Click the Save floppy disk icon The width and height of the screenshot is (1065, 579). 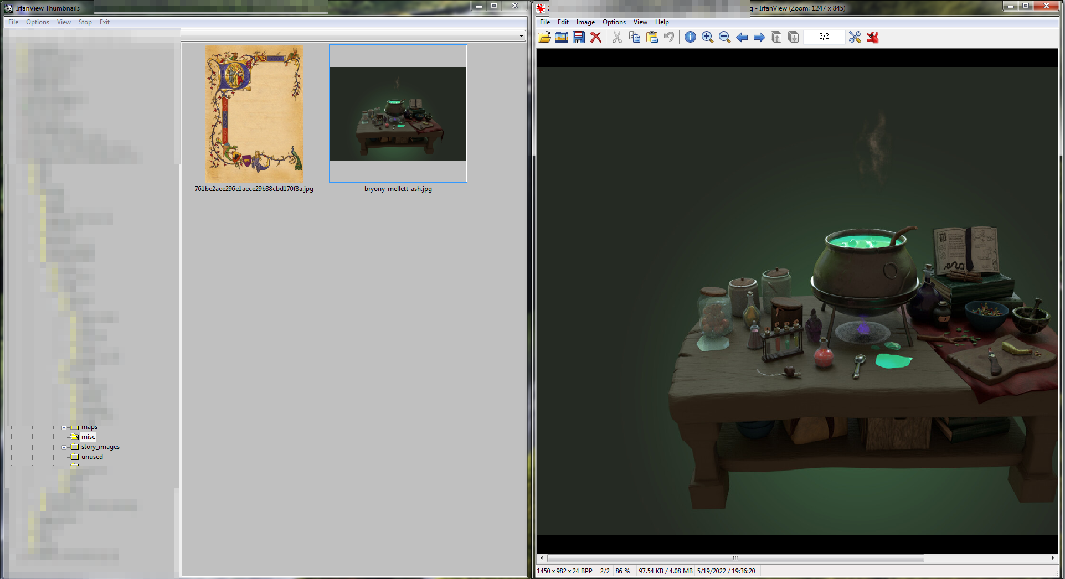579,37
